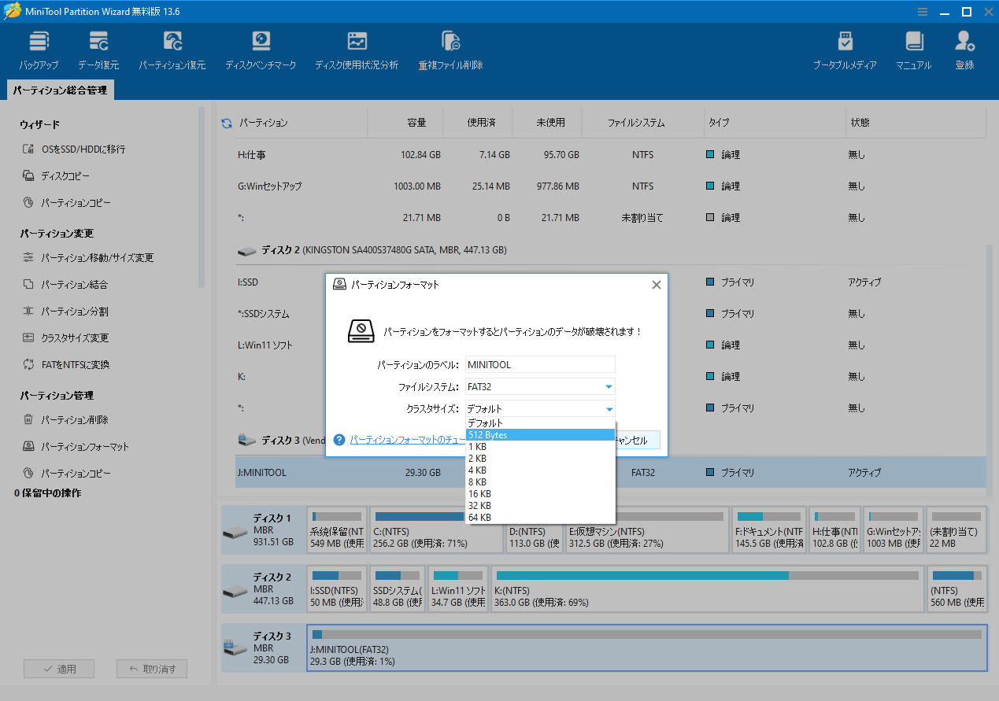Open the バックアップ backup tool

(x=39, y=51)
